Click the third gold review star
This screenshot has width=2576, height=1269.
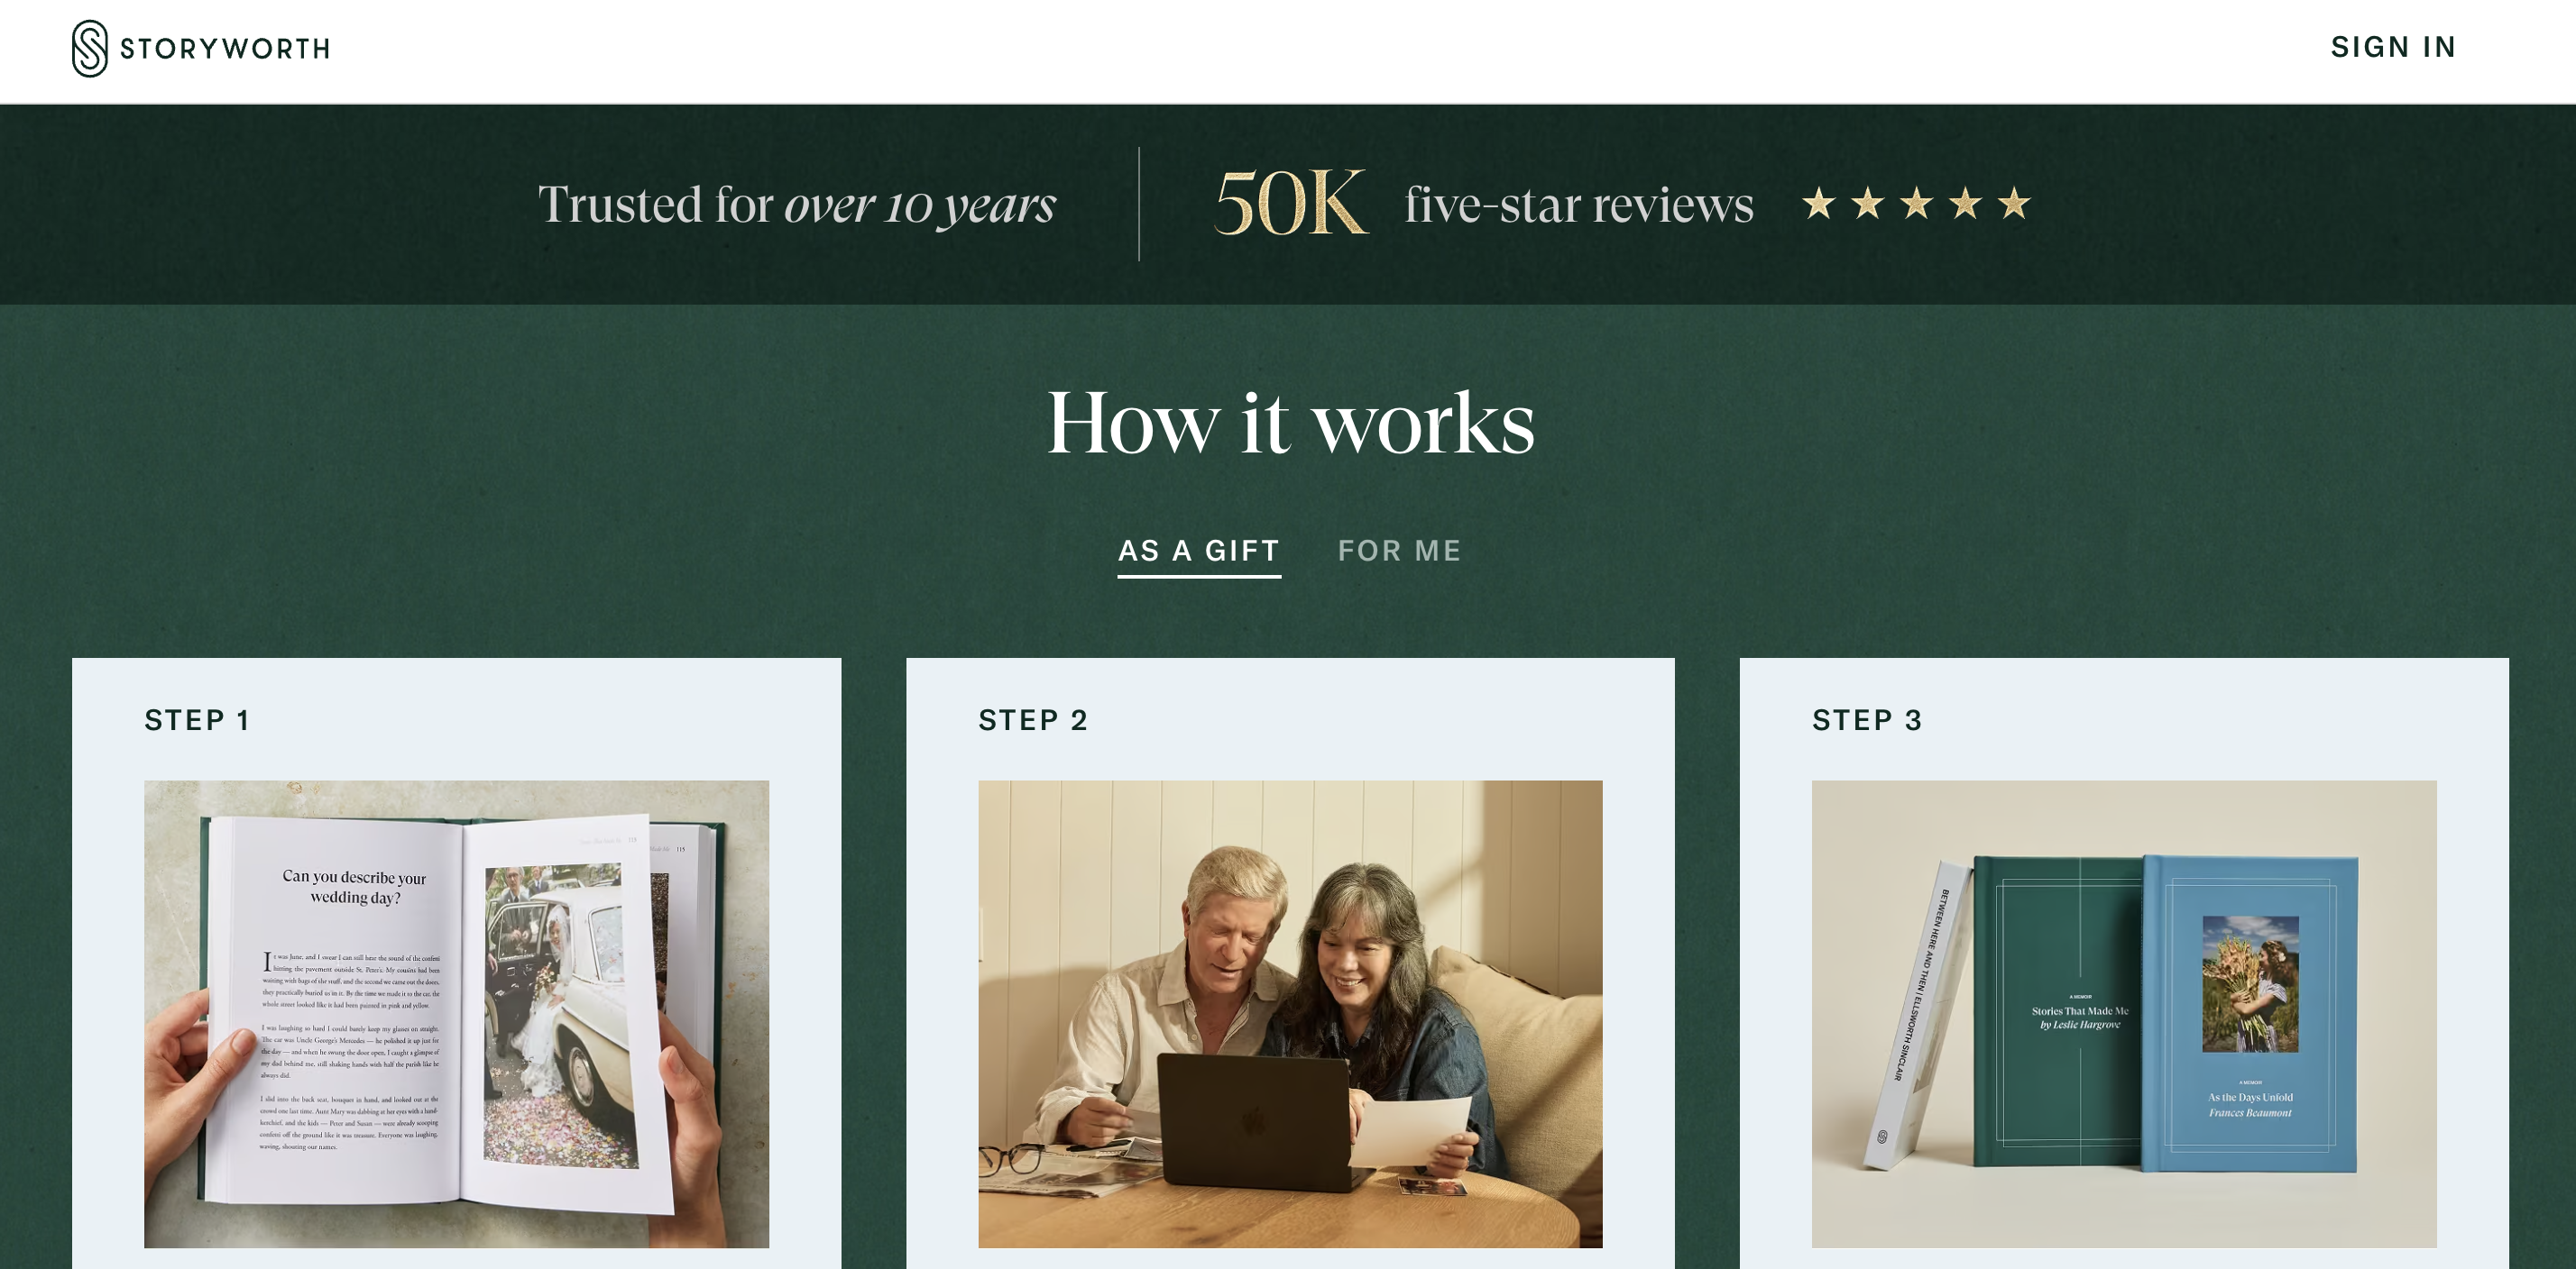1917,204
